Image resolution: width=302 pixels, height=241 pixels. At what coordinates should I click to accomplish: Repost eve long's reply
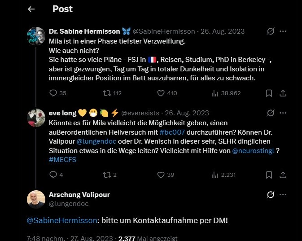click(x=106, y=175)
